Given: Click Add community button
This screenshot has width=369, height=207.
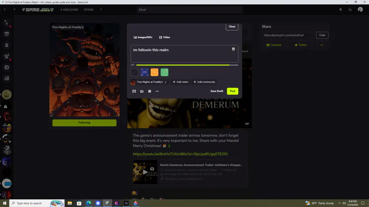Looking at the screenshot, I should [204, 82].
